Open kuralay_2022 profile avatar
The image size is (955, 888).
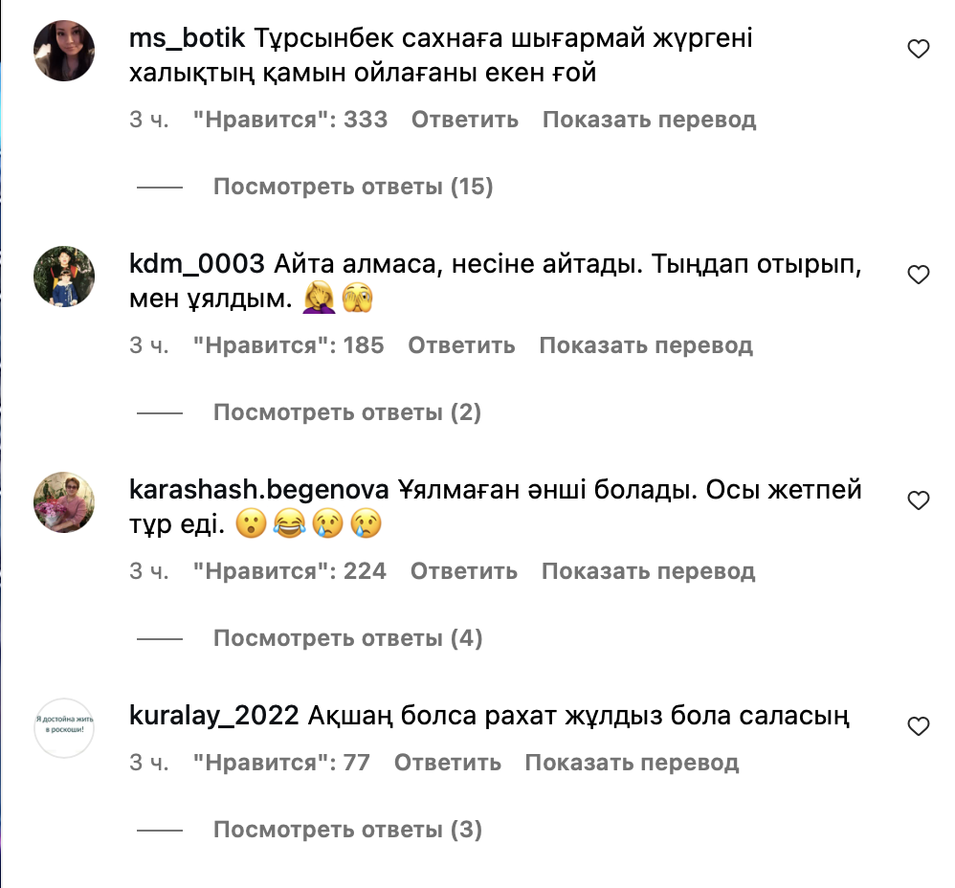[64, 728]
